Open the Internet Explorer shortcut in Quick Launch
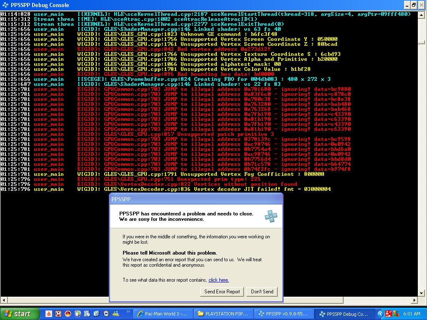427x320 pixels. [x=96, y=314]
